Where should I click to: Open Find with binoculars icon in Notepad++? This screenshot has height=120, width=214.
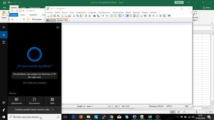[x=94, y=16]
